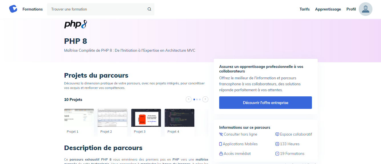Go to next projects with right arrow

pos(205,99)
